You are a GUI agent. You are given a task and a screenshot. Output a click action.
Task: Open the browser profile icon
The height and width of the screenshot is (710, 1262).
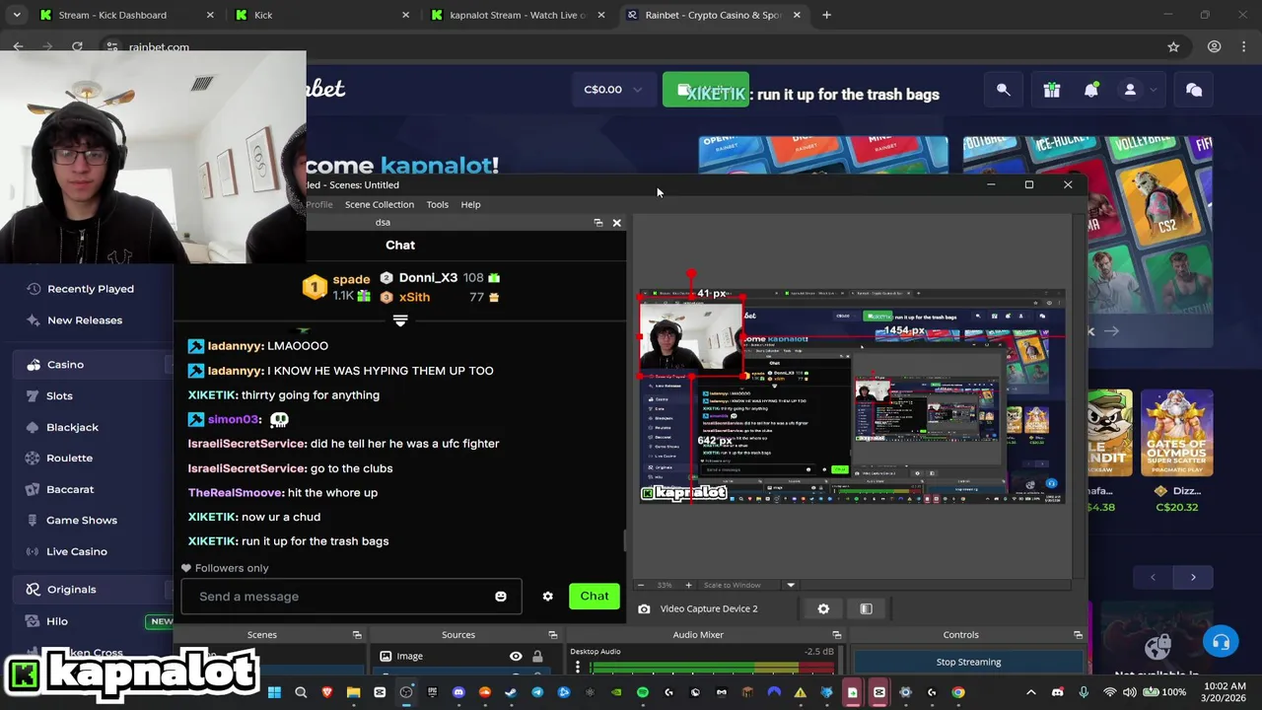pos(1214,46)
